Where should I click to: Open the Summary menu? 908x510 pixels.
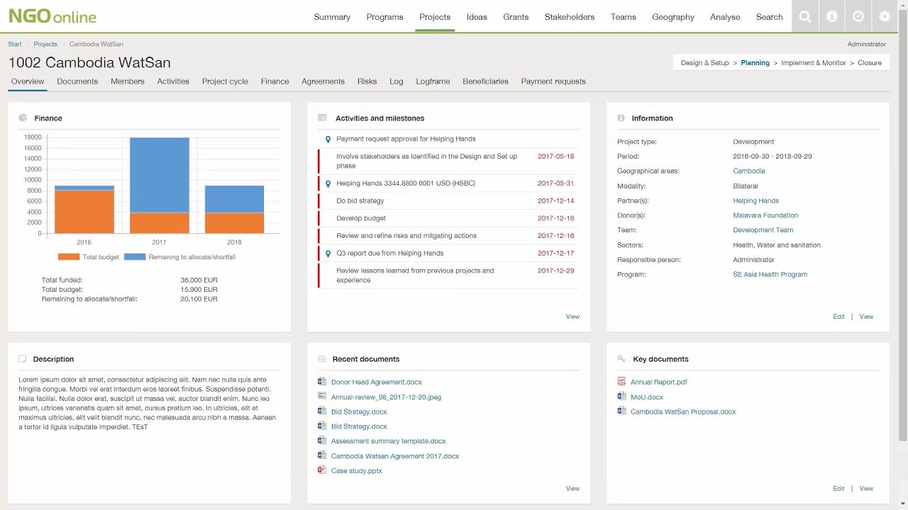pos(332,17)
